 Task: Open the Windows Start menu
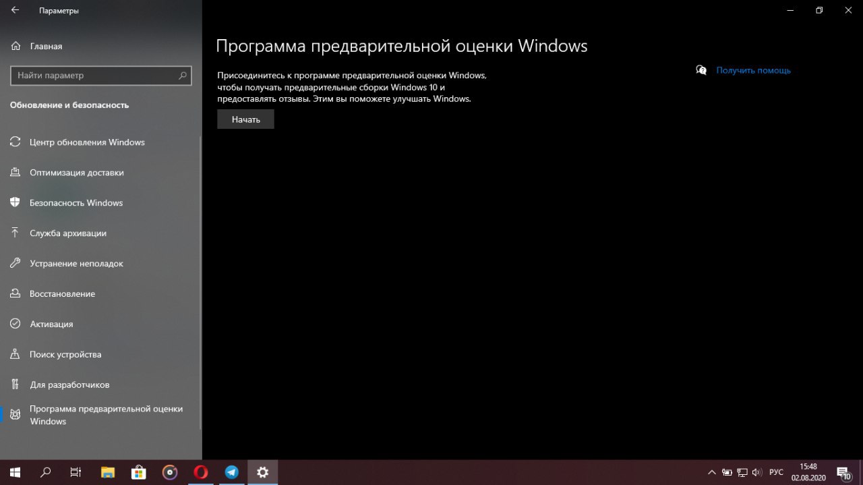click(x=15, y=472)
